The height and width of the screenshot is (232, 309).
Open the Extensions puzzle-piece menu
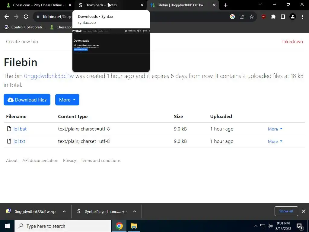273,17
